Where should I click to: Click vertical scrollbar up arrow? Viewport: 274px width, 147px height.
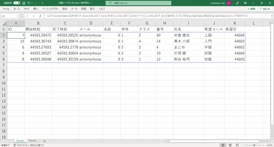(x=272, y=22)
